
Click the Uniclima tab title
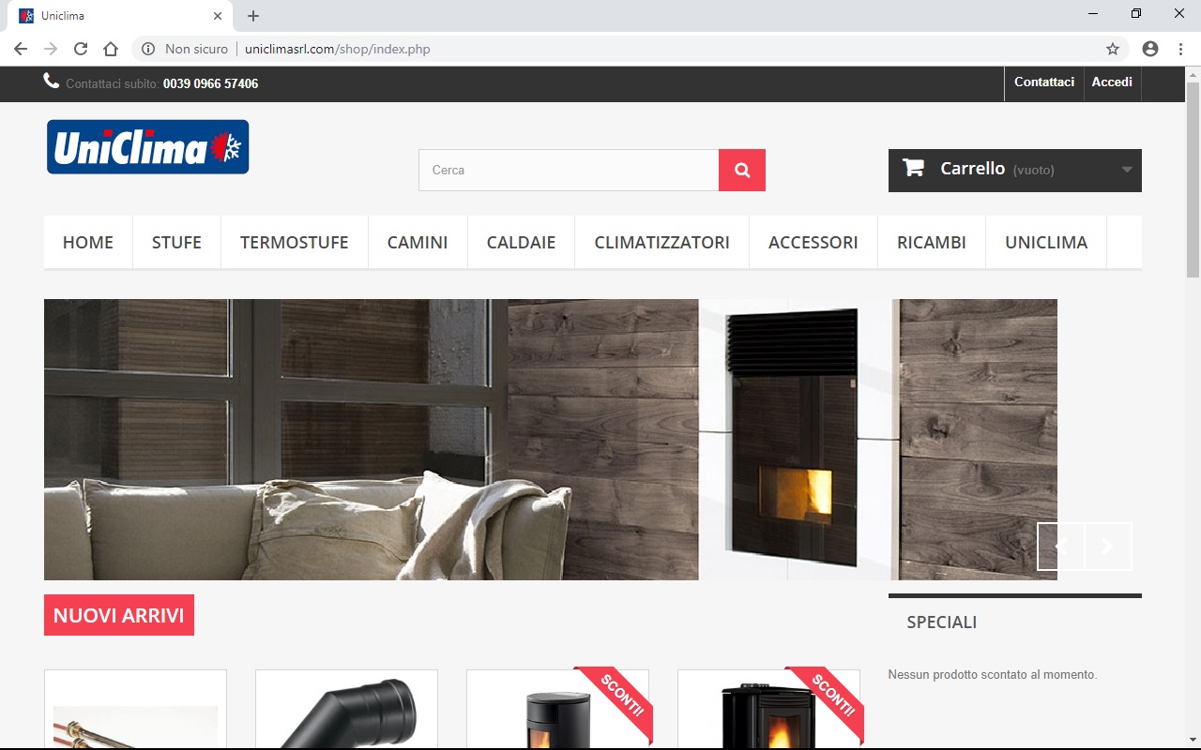[x=63, y=16]
